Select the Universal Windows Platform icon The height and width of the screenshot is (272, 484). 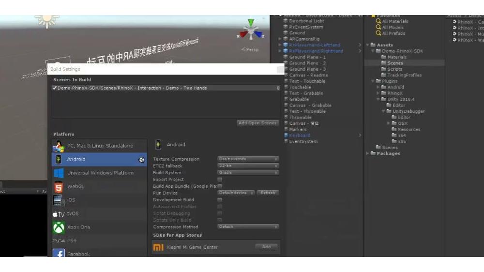click(x=59, y=173)
